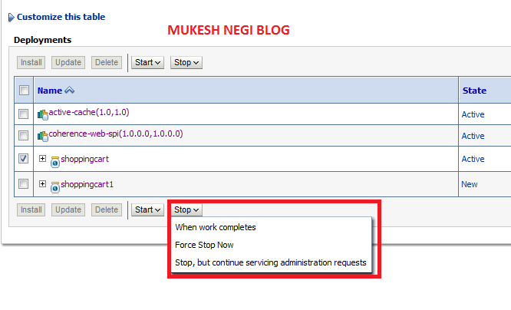Expand the shoppingcart tree node

pos(42,158)
